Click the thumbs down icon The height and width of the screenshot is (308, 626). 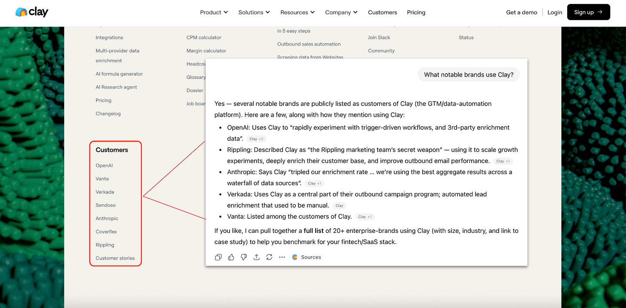point(244,257)
